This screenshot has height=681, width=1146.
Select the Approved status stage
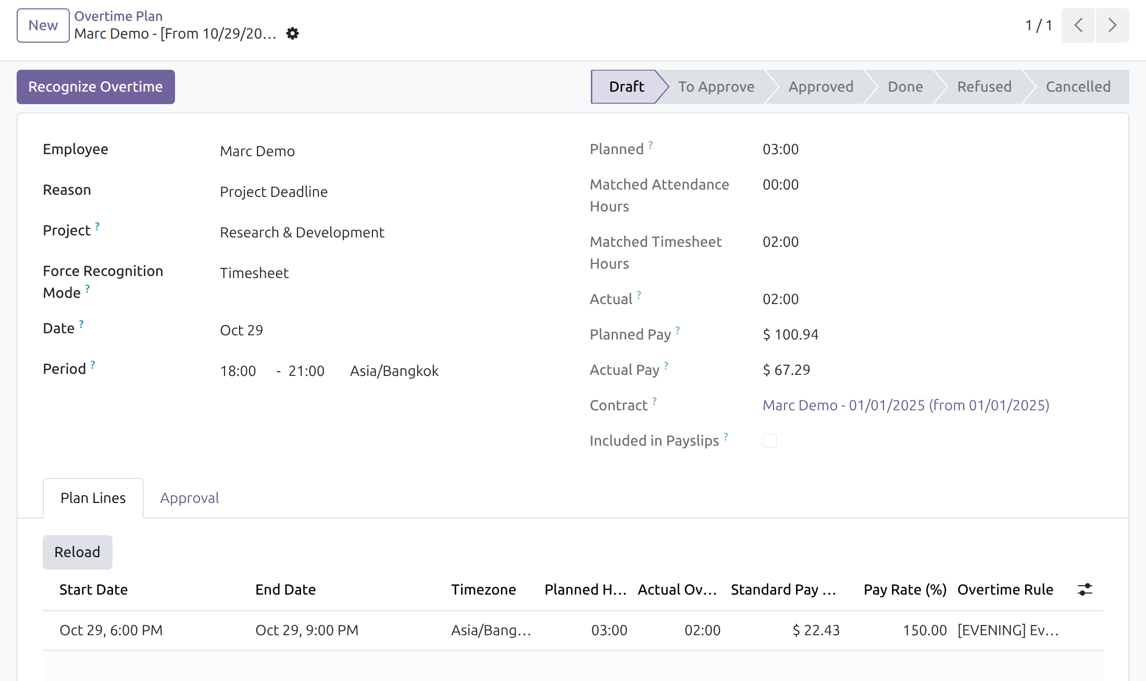821,86
